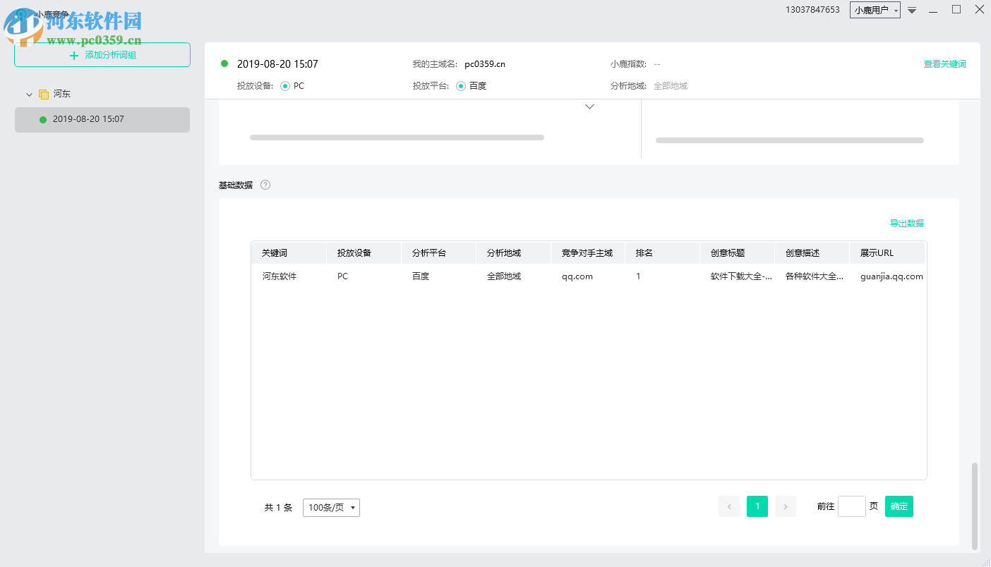This screenshot has height=567, width=991.
Task: Open the help tooltip next to 基础数据
Action: pyautogui.click(x=265, y=185)
